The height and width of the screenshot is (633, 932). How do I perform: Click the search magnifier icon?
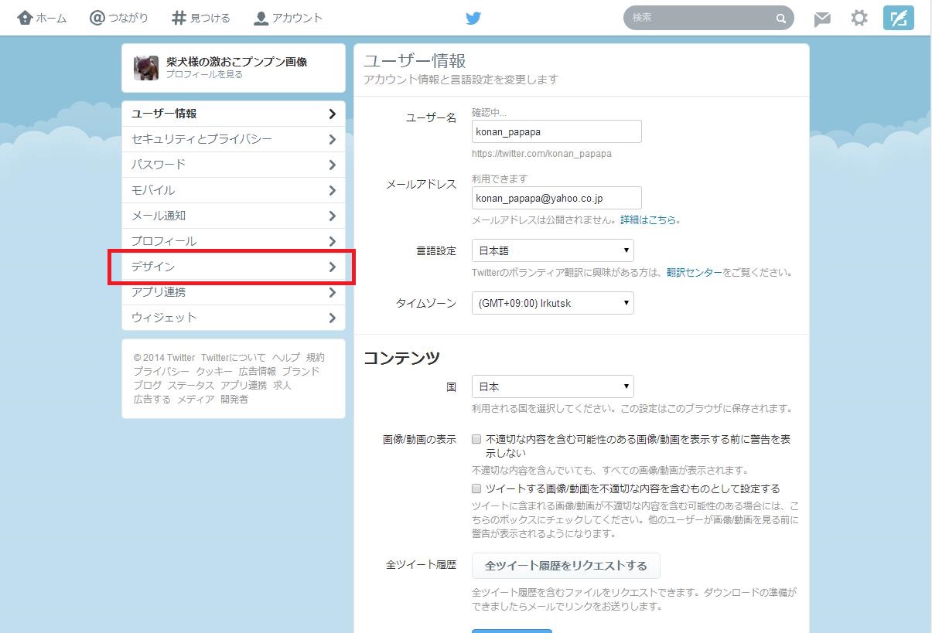[781, 19]
